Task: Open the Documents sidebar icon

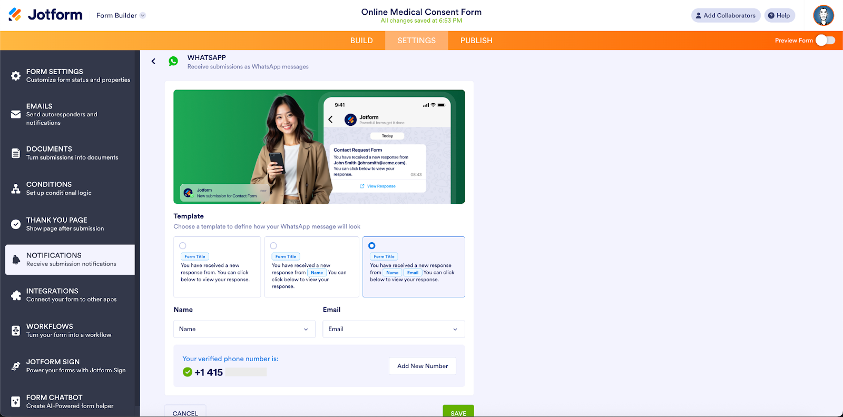Action: pos(16,153)
